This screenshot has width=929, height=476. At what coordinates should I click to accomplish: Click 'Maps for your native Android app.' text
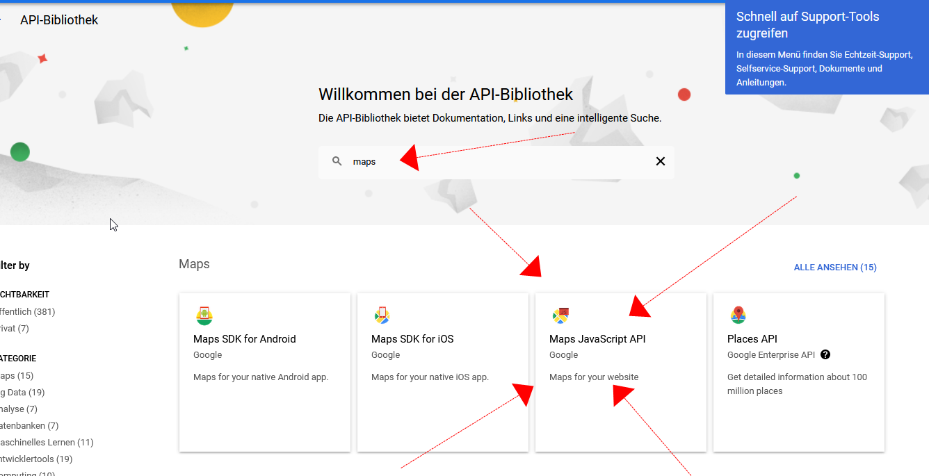coord(261,377)
